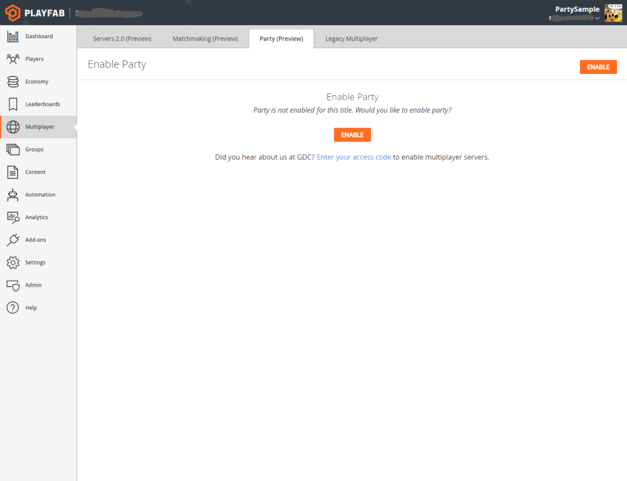Click the Analytics chart magnifier icon
Image resolution: width=627 pixels, height=481 pixels.
pyautogui.click(x=13, y=217)
